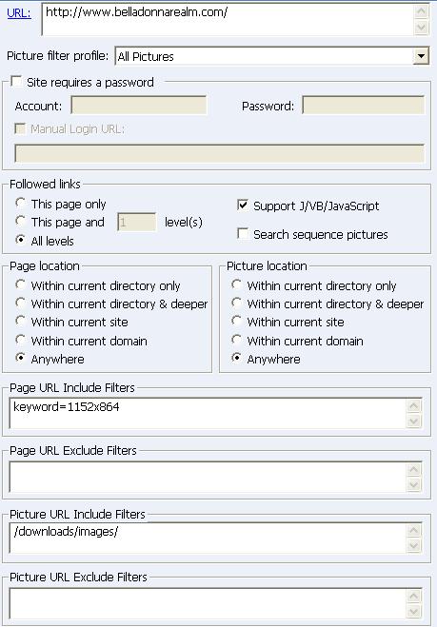This screenshot has height=627, width=437.
Task: Focus the Page URL Exclude Filters textbox
Action: 208,477
